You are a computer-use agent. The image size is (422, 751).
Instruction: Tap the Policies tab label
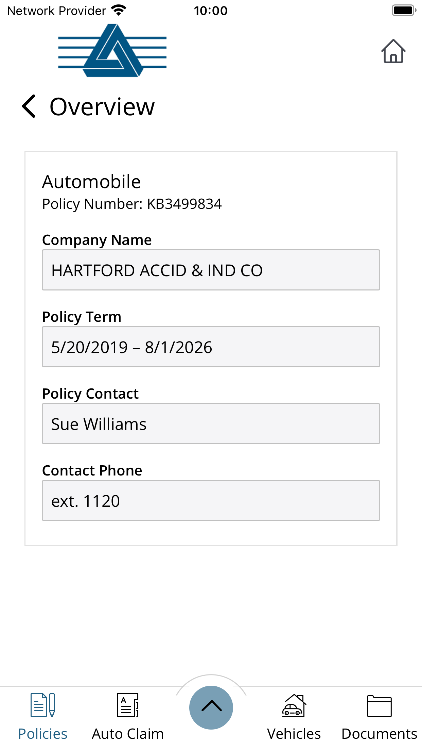43,734
